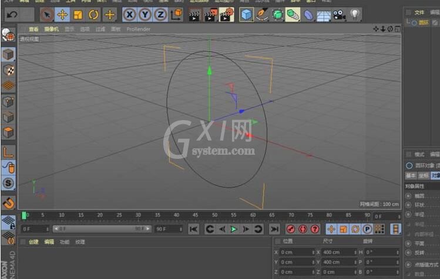This screenshot has width=440, height=279.
Task: Go to end of animation
Action: pyautogui.click(x=274, y=229)
